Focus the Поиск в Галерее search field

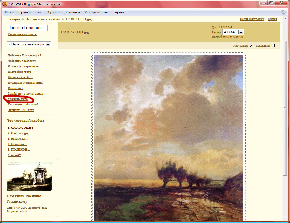coord(28,28)
